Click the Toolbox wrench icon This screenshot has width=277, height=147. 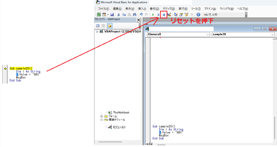pyautogui.click(x=192, y=15)
